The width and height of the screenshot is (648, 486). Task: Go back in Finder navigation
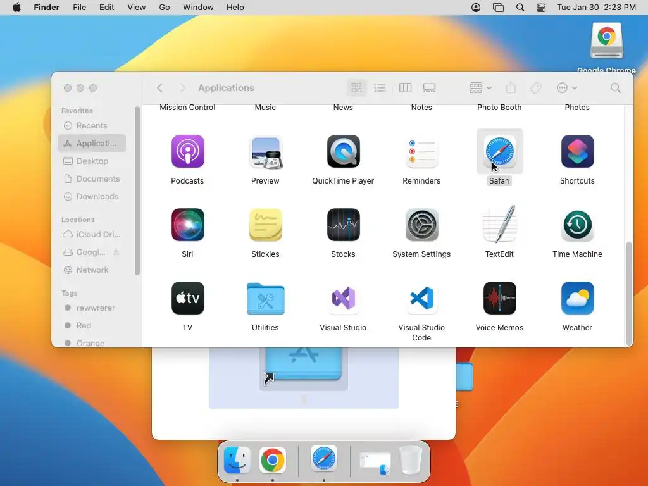(x=159, y=87)
